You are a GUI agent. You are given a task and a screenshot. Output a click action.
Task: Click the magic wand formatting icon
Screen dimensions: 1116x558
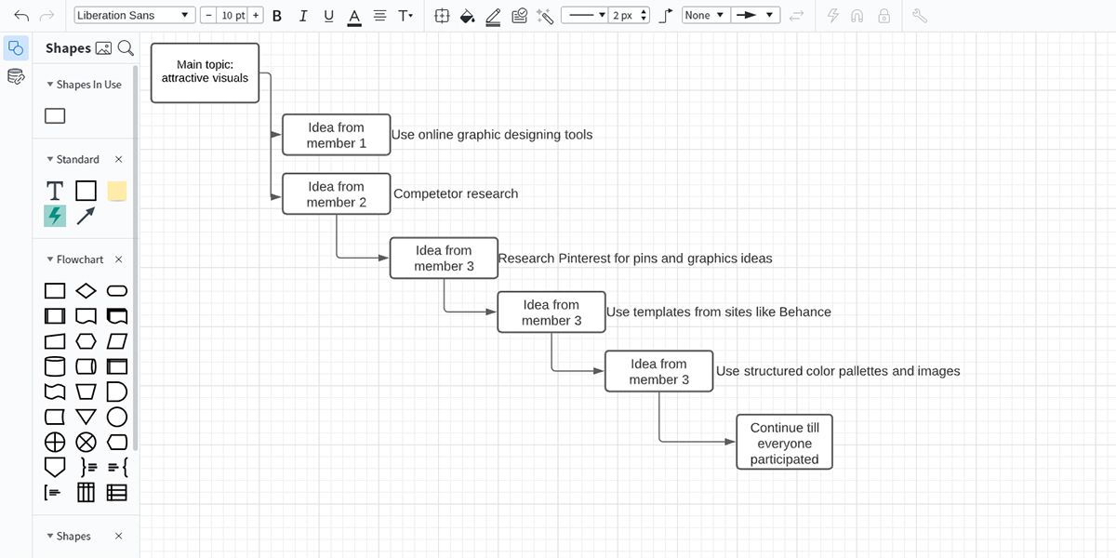click(x=546, y=16)
